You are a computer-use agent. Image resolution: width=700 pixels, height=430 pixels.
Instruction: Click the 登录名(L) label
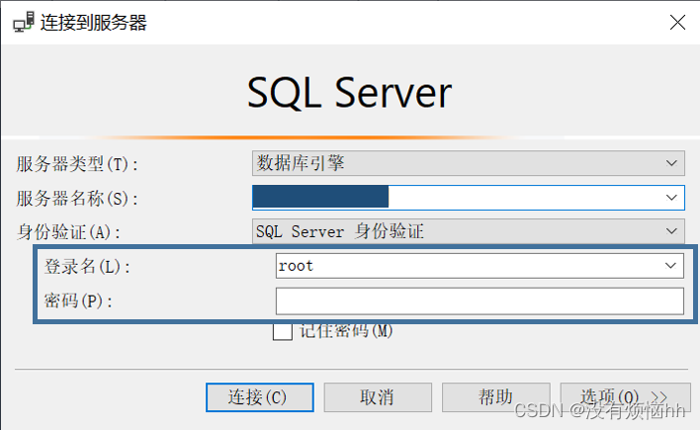point(87,267)
